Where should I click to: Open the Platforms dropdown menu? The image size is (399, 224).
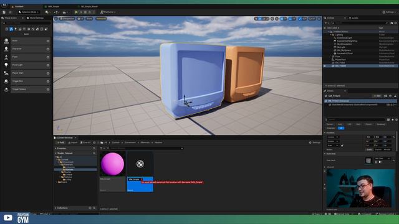(108, 12)
